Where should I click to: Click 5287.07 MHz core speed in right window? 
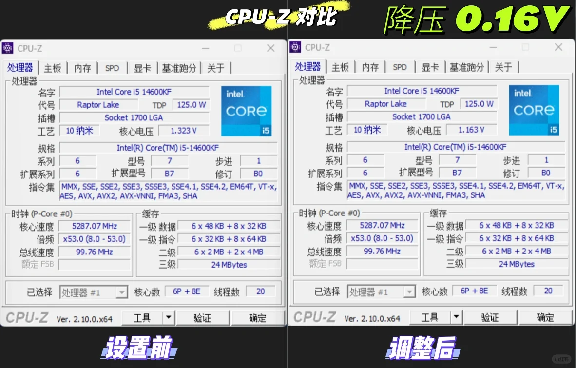[382, 225]
